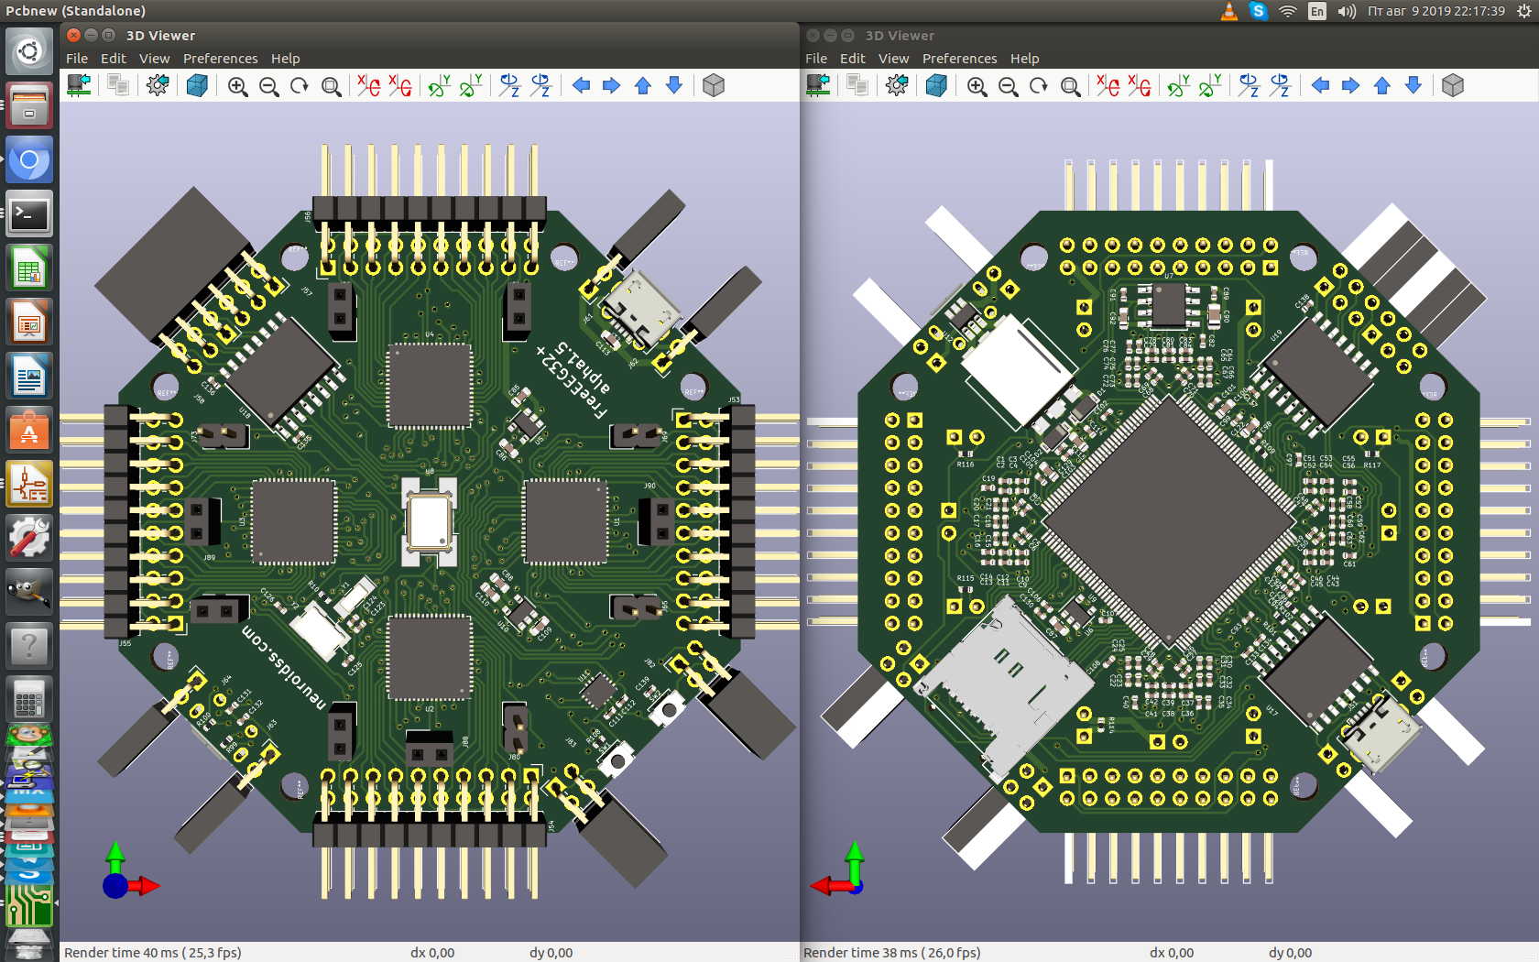This screenshot has height=962, width=1539.
Task: Copy 3D image to clipboard in left viewer
Action: click(118, 86)
